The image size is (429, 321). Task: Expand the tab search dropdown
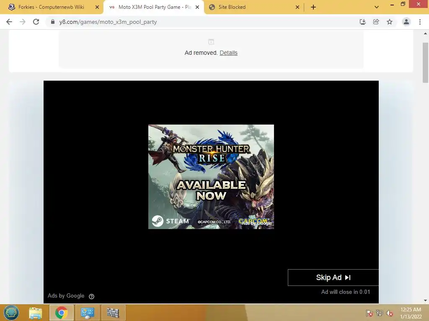coord(377,7)
